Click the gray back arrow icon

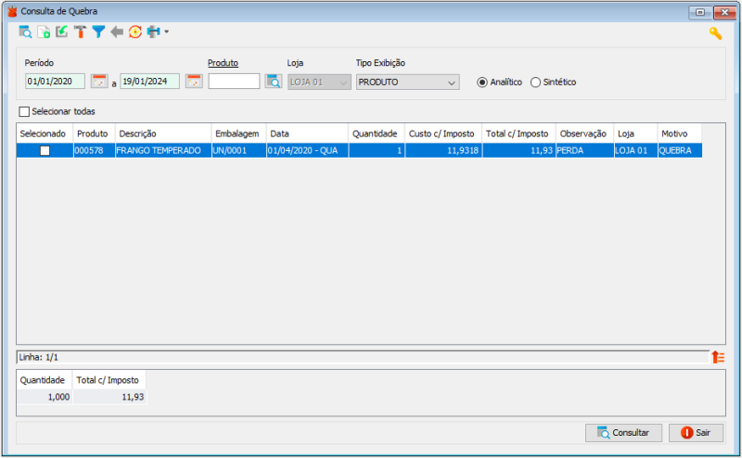point(117,32)
